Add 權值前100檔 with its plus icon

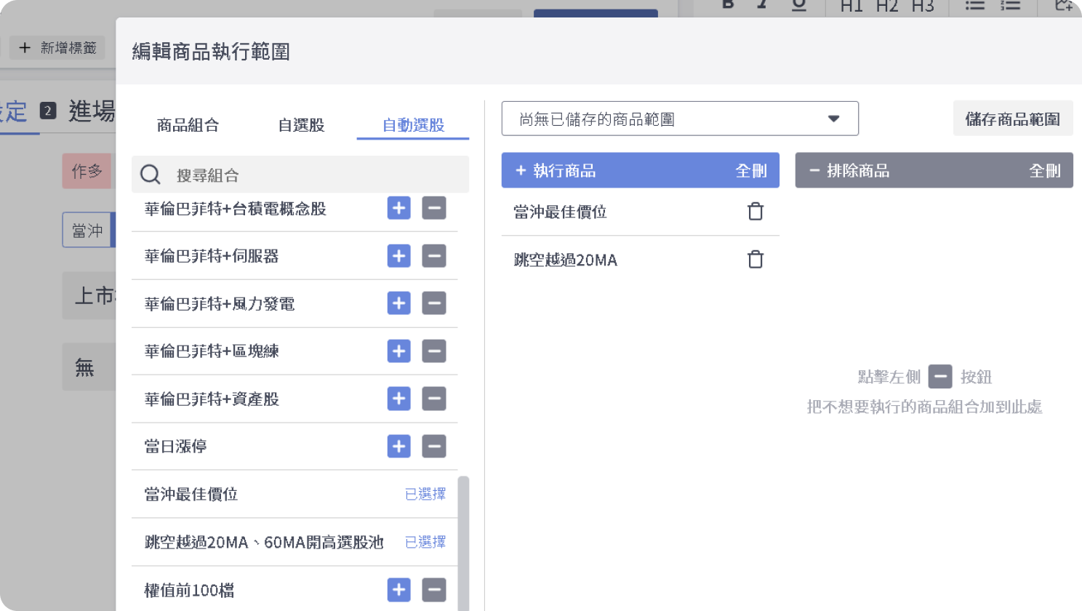(x=398, y=590)
